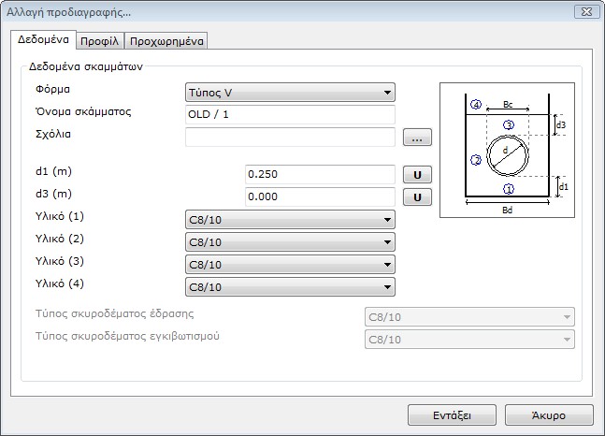Image resolution: width=605 pixels, height=436 pixels.
Task: Open the Υλικό (3) material dropdown
Action: point(290,265)
